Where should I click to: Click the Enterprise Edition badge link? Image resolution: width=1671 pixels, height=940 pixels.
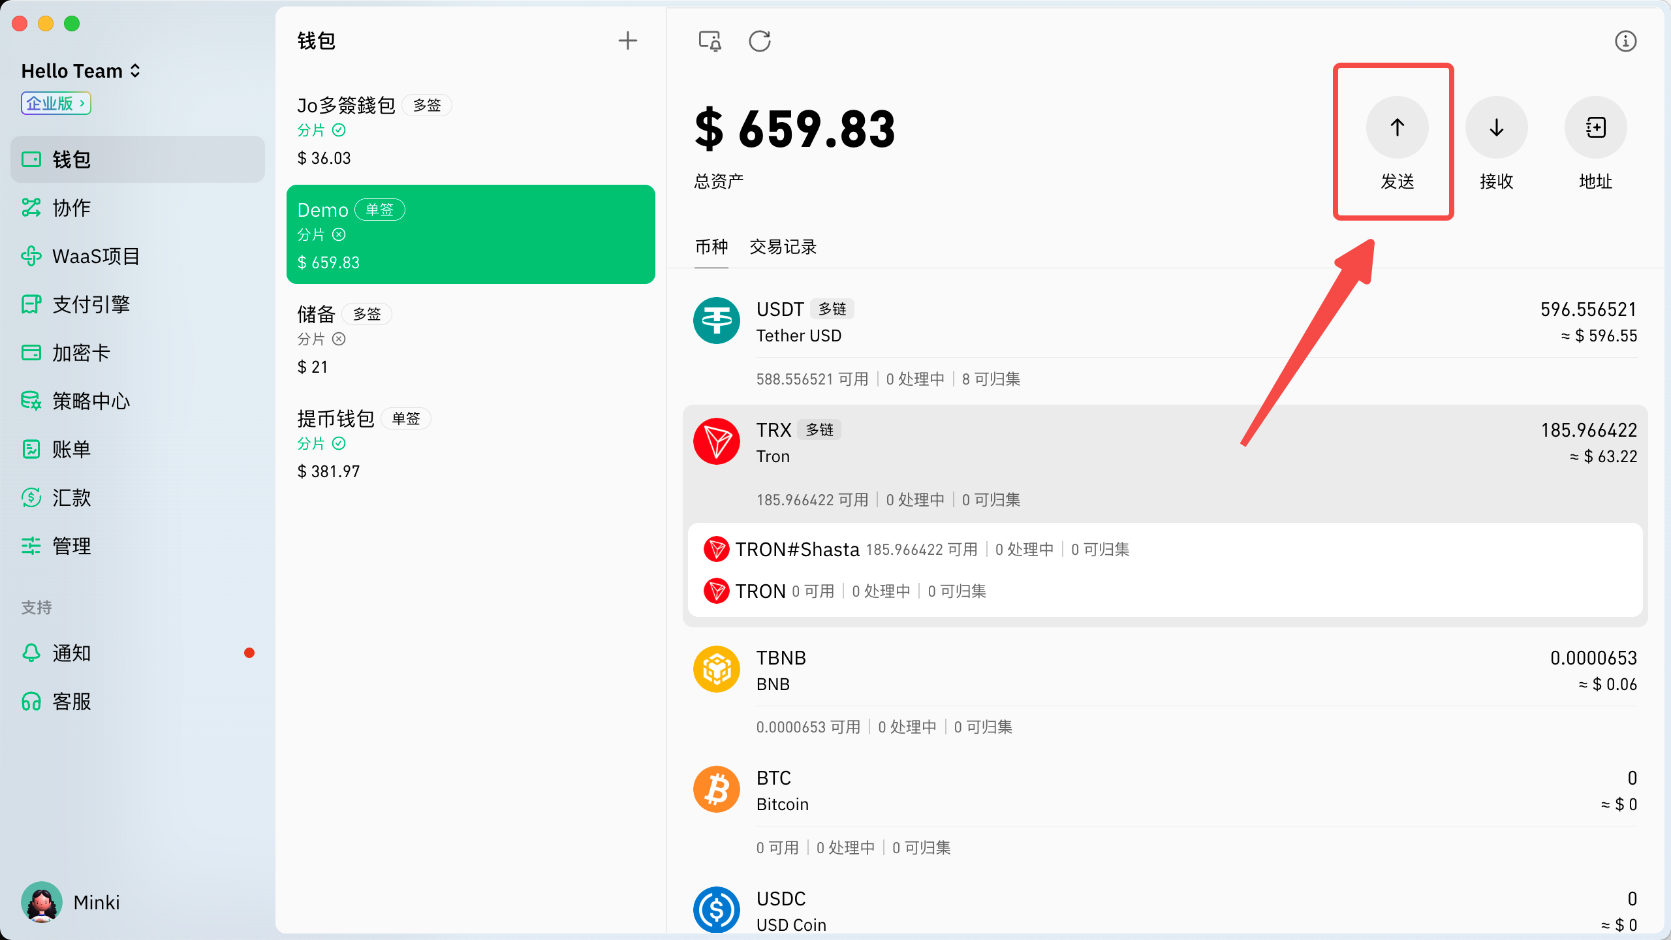click(55, 103)
